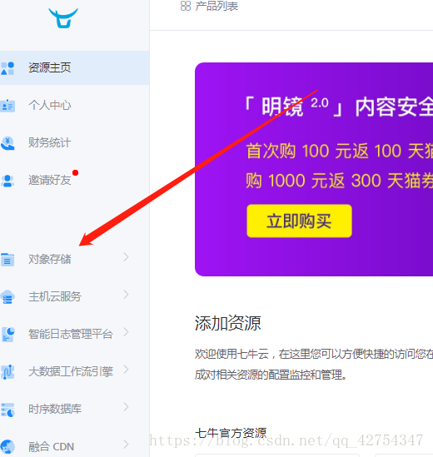Expand the 融合 CDN chevron
This screenshot has width=433, height=457.
tap(126, 445)
